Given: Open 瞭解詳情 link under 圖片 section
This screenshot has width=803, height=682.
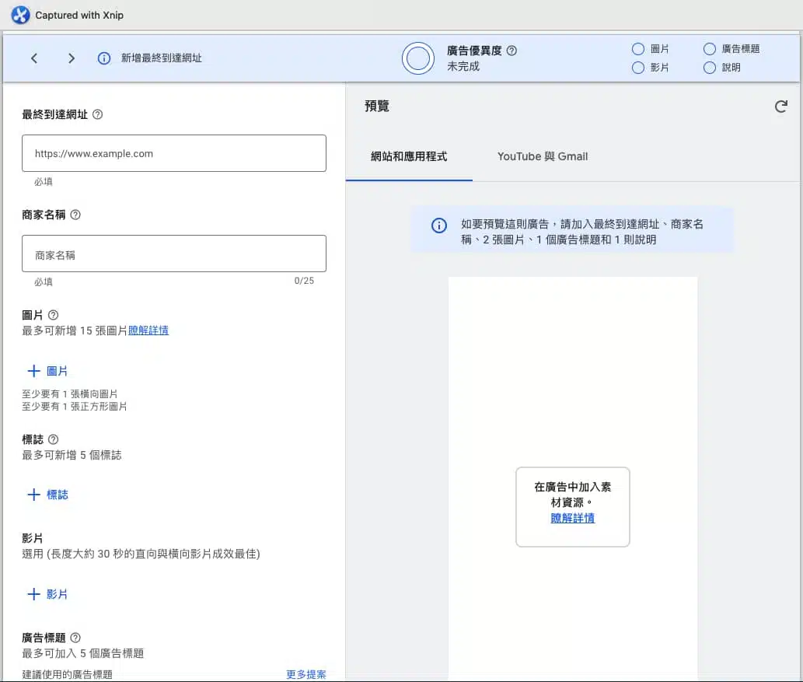Looking at the screenshot, I should pyautogui.click(x=148, y=331).
